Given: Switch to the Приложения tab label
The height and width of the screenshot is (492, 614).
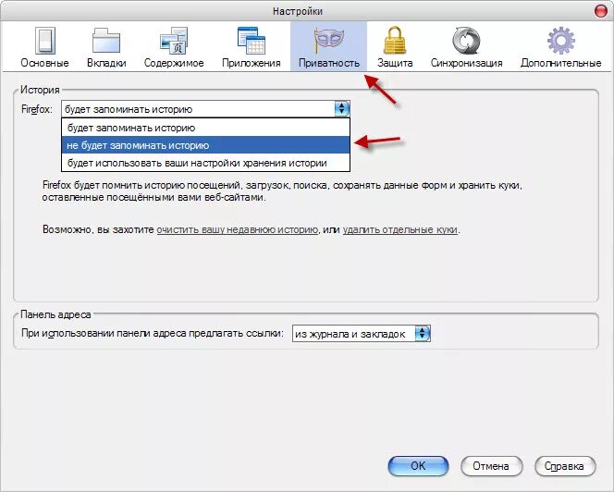Looking at the screenshot, I should point(251,63).
